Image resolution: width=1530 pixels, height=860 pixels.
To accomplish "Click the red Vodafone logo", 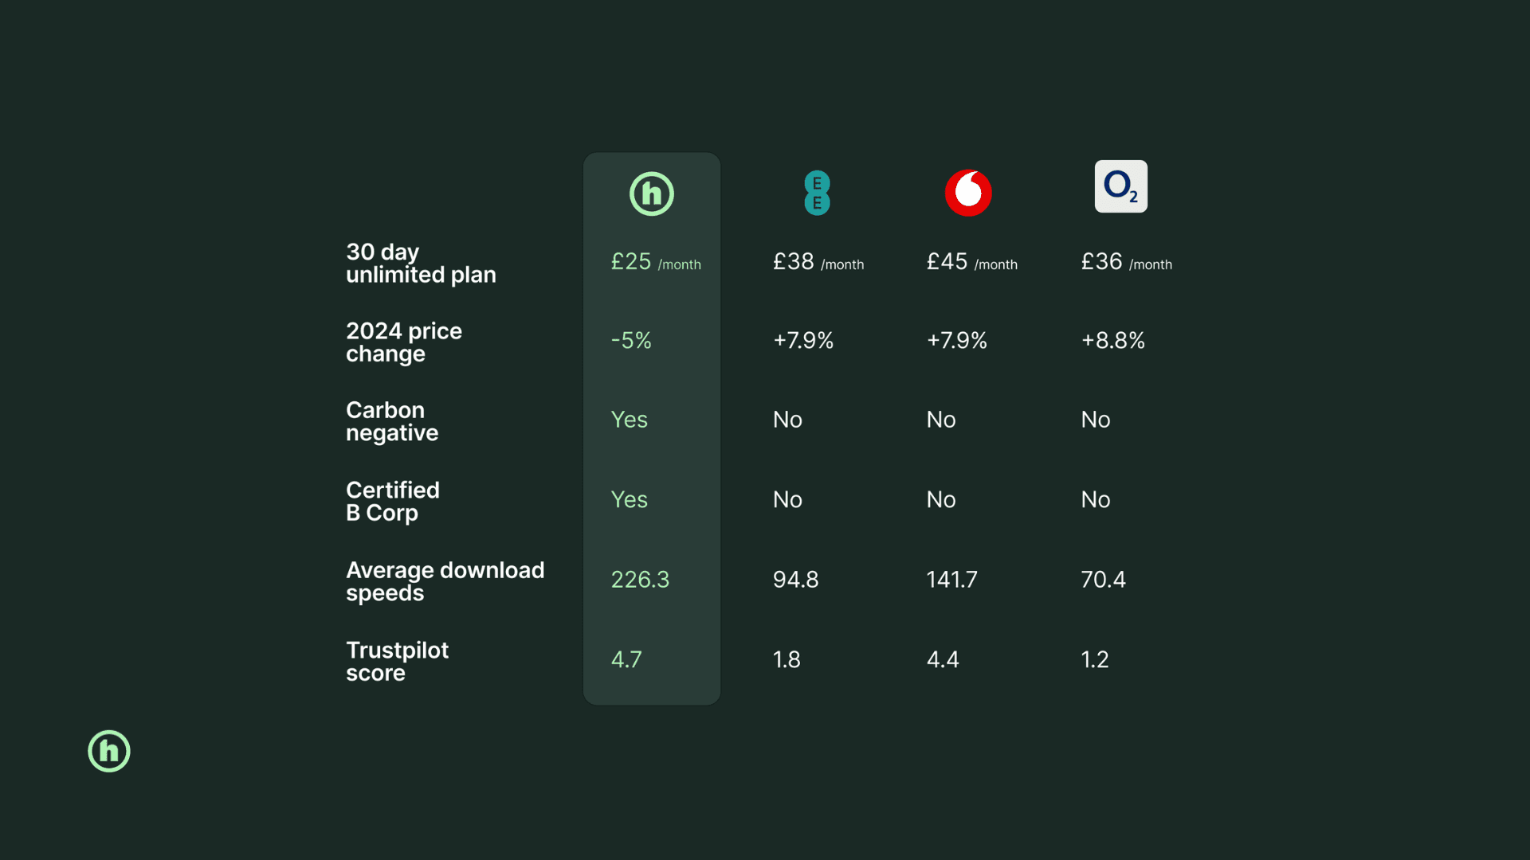I will click(x=968, y=193).
